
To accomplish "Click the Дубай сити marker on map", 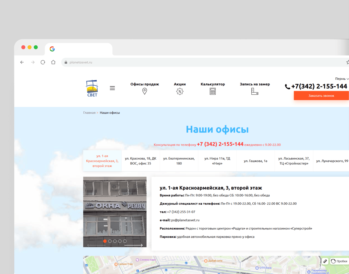I will pyautogui.click(x=213, y=261).
